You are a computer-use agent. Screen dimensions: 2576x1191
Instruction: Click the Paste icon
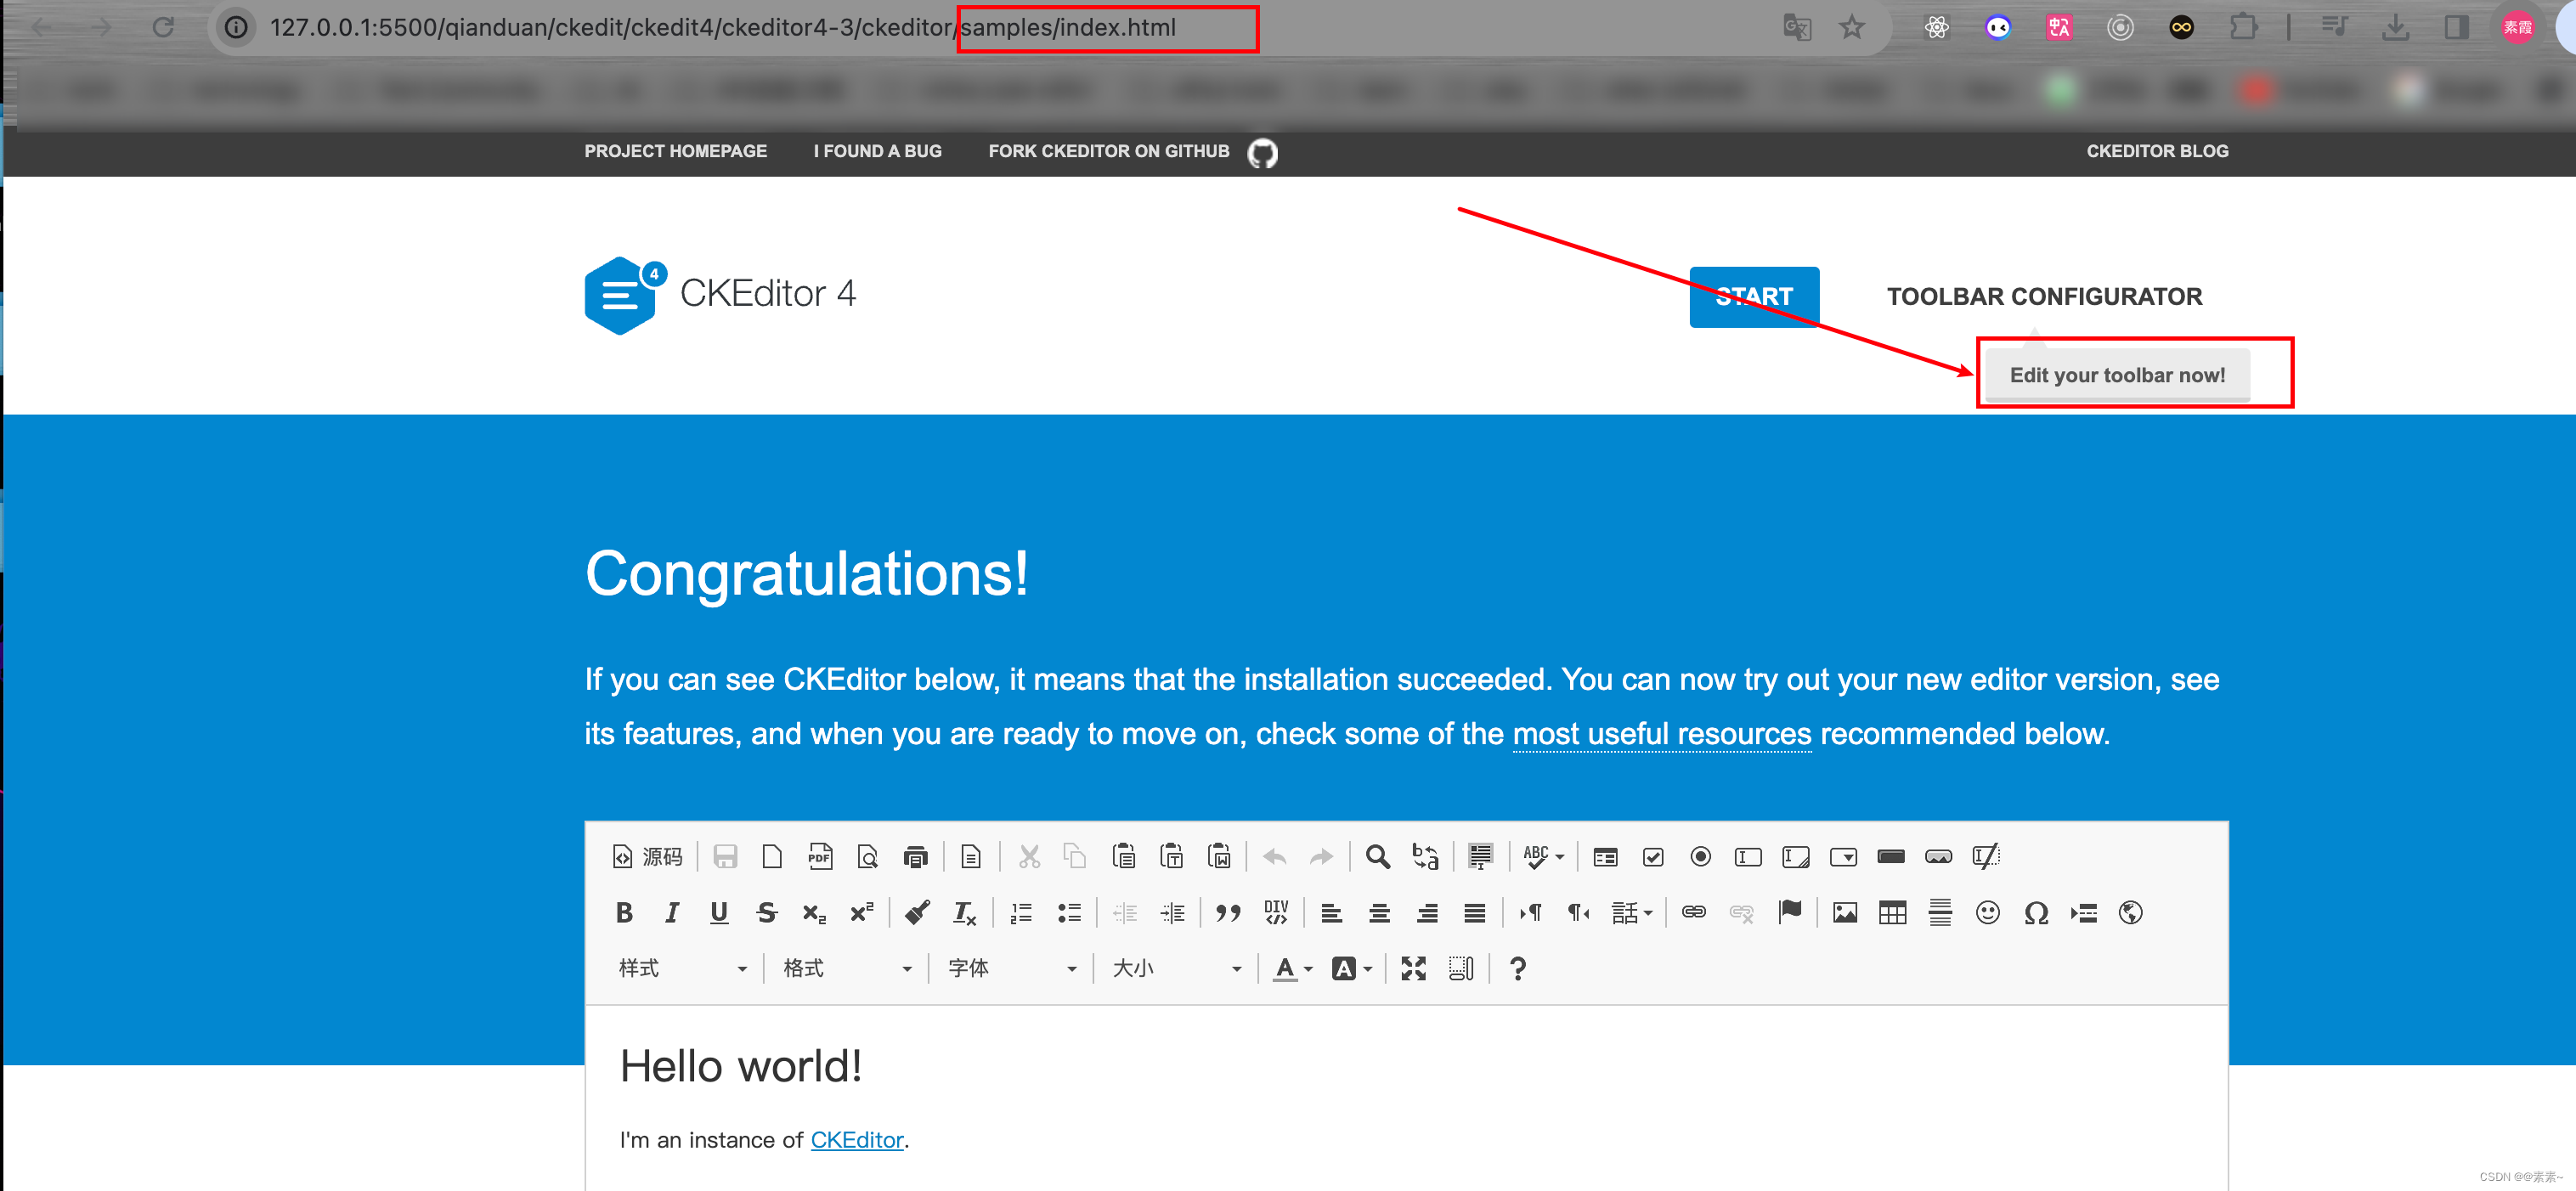tap(1124, 857)
